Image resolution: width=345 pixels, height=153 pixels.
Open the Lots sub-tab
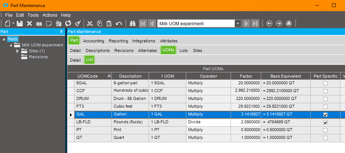pyautogui.click(x=184, y=51)
